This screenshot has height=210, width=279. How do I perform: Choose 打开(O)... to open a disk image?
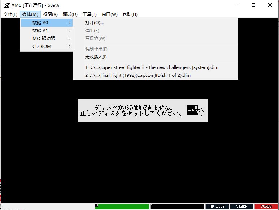94,23
